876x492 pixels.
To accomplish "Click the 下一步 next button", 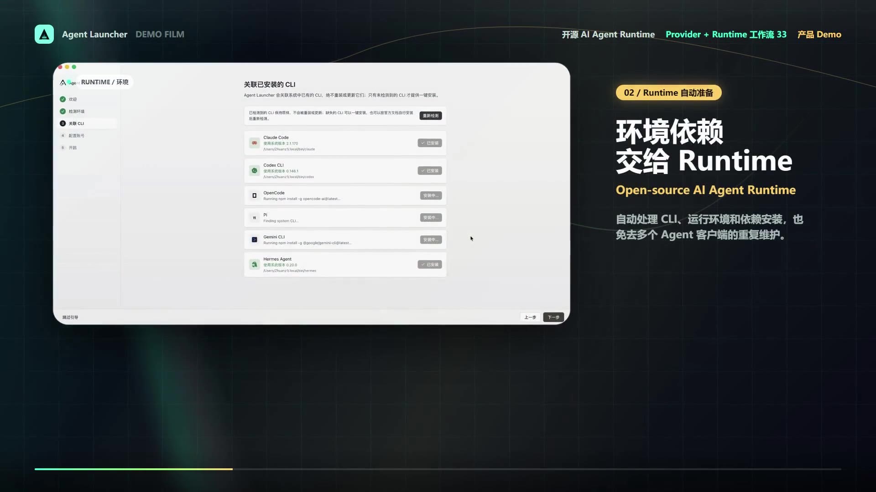I will 553,317.
